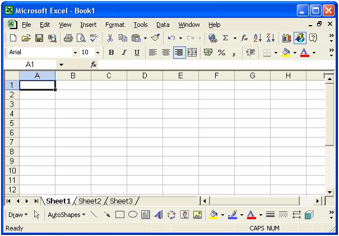This screenshot has height=236, width=339.
Task: Open the 3-D Style cube icon
Action: coord(309,215)
